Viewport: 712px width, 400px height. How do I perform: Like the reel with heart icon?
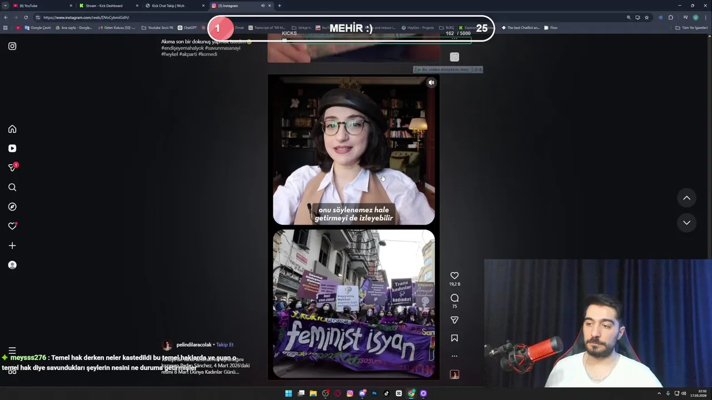[454, 276]
